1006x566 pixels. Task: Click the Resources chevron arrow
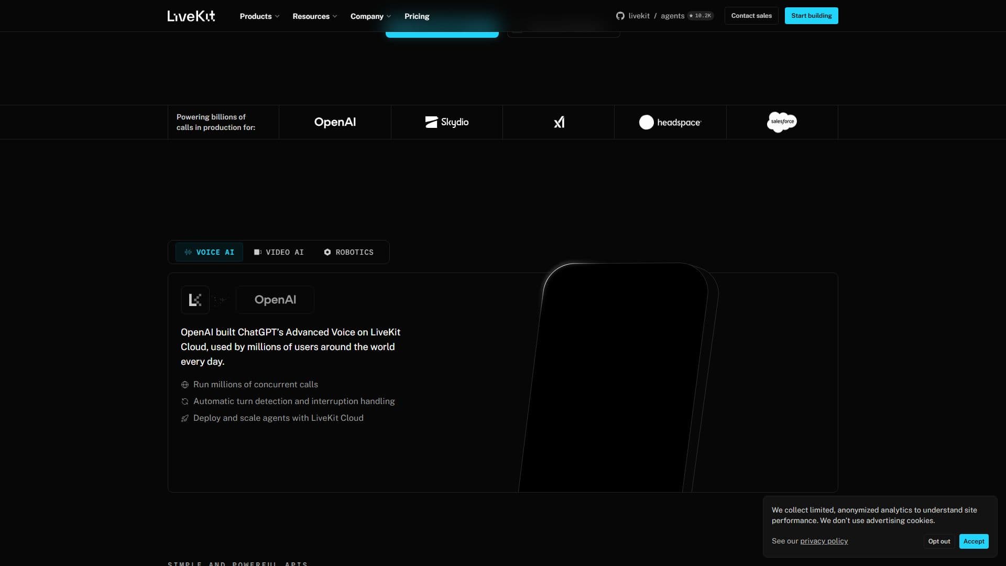[x=335, y=17]
